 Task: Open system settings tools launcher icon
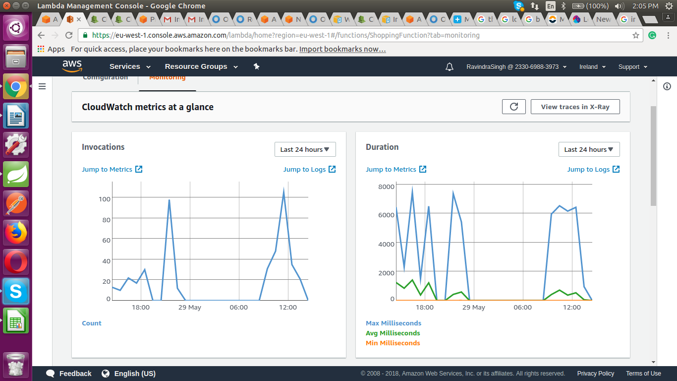[x=16, y=145]
